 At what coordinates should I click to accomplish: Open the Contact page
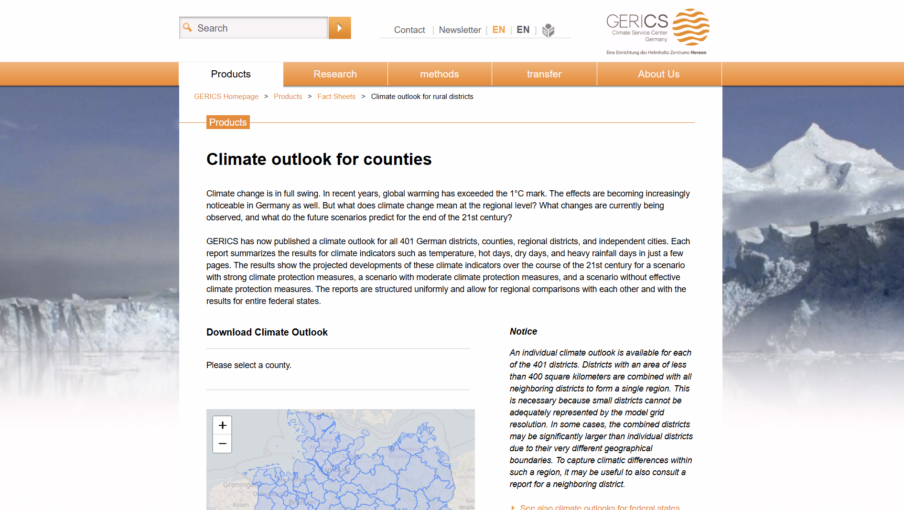[x=409, y=30]
